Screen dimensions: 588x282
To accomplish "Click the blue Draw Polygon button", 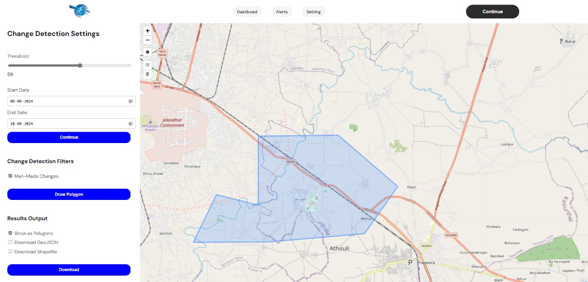I will [x=69, y=194].
